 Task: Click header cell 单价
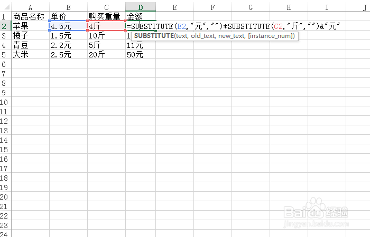[68, 16]
